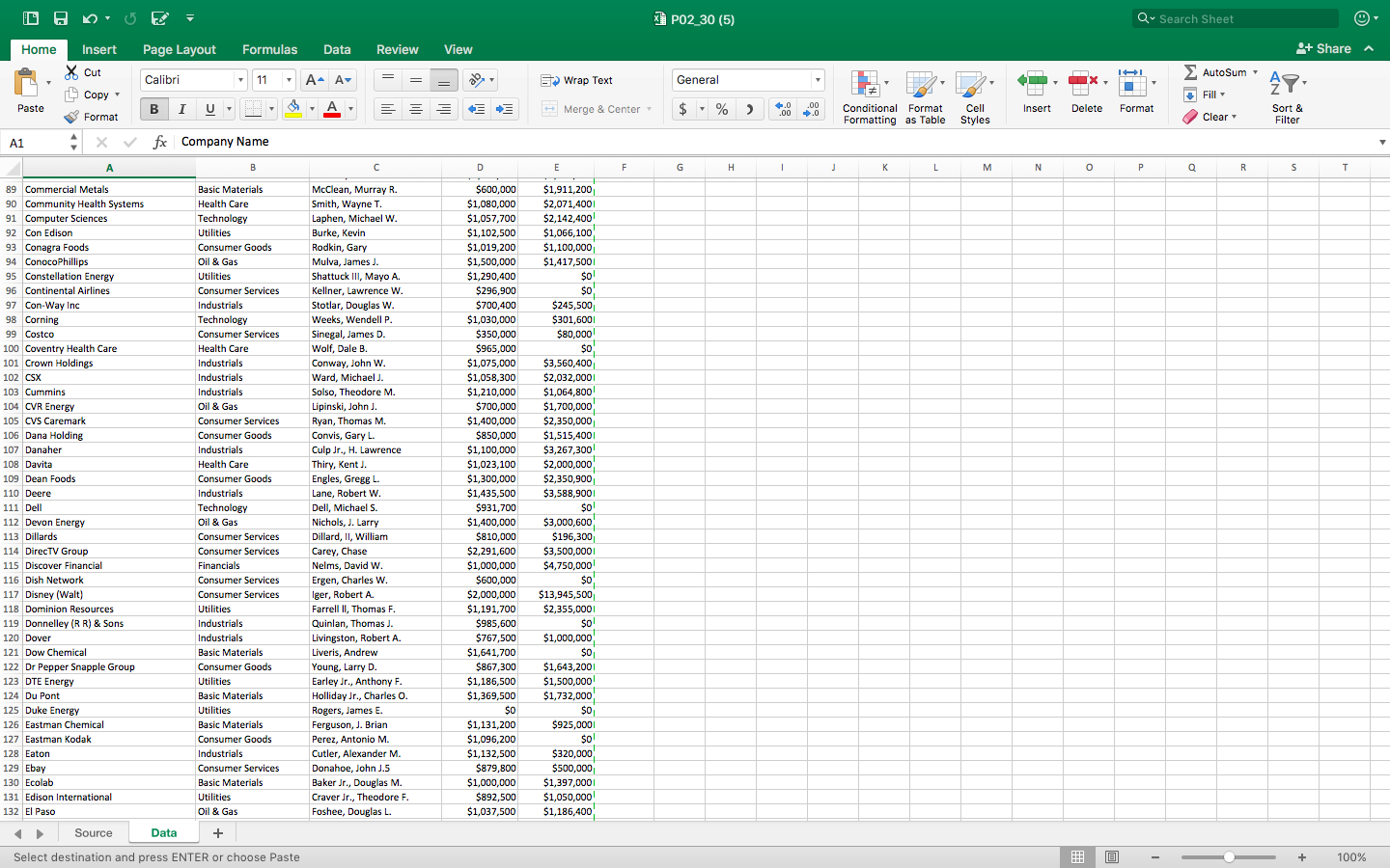This screenshot has height=868, width=1390.
Task: Click the Borders icon
Action: (253, 109)
